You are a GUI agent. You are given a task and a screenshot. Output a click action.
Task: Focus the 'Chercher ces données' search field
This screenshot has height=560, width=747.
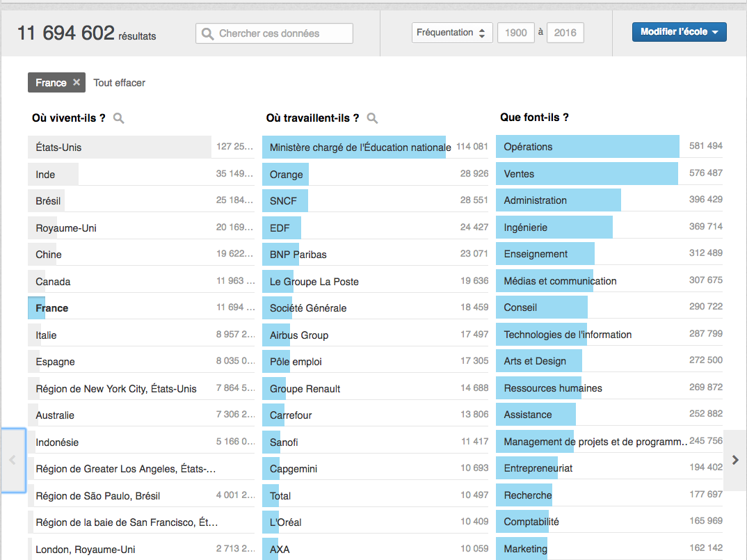[x=283, y=33]
